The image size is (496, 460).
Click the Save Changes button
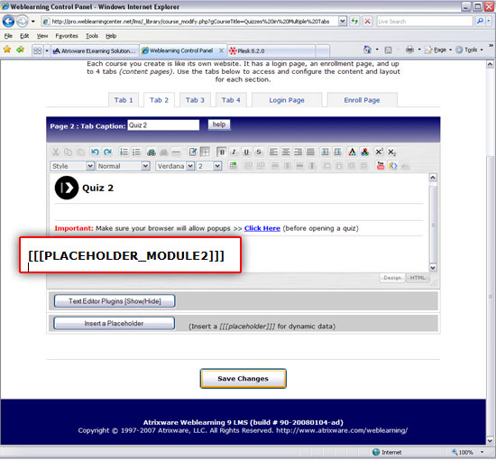243,379
